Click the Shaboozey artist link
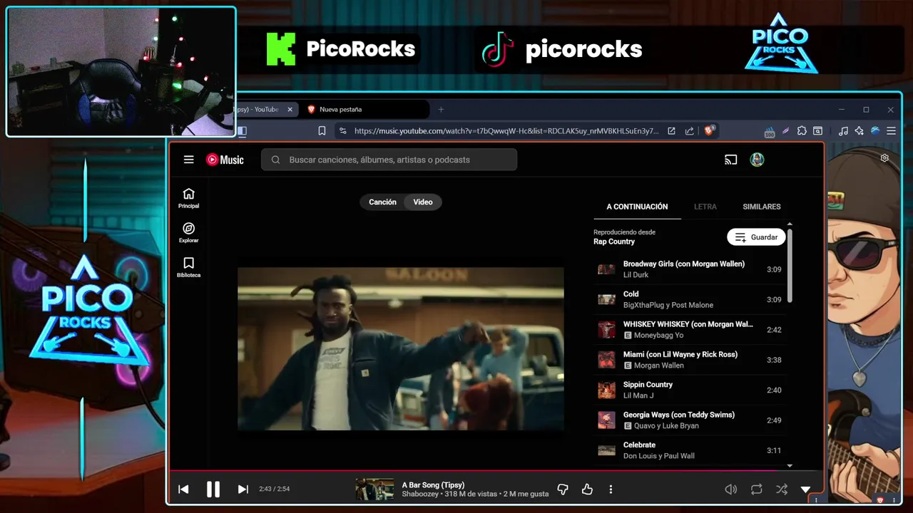This screenshot has height=513, width=913. click(420, 494)
